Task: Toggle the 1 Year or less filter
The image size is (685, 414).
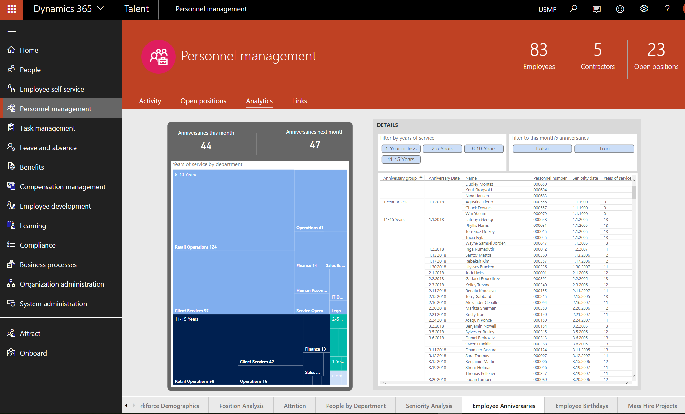Action: (401, 149)
